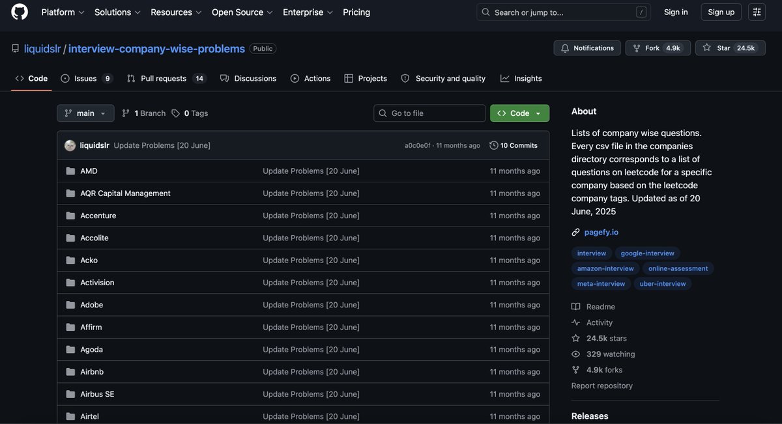Click the eye icon beside 329 watching
Screen dimensions: 782x424
(575, 354)
